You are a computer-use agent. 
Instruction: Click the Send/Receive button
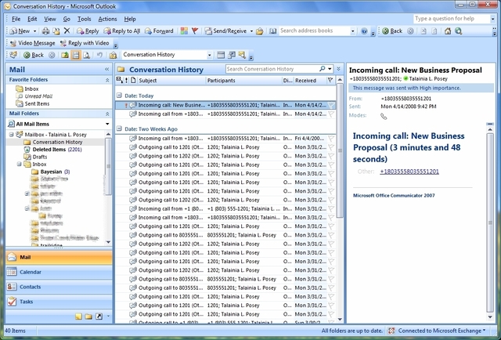point(225,31)
